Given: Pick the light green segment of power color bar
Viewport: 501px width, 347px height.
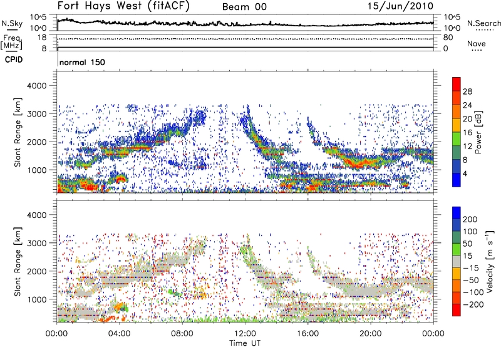Looking at the screenshot, I should pos(457,138).
